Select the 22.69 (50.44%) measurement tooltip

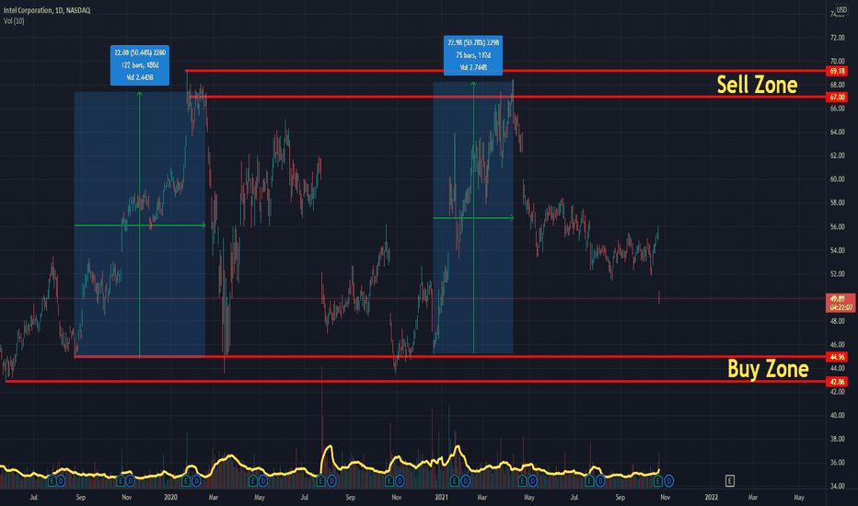140,65
